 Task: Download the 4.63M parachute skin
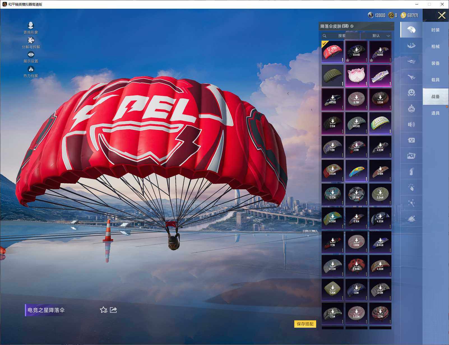pyautogui.click(x=380, y=147)
